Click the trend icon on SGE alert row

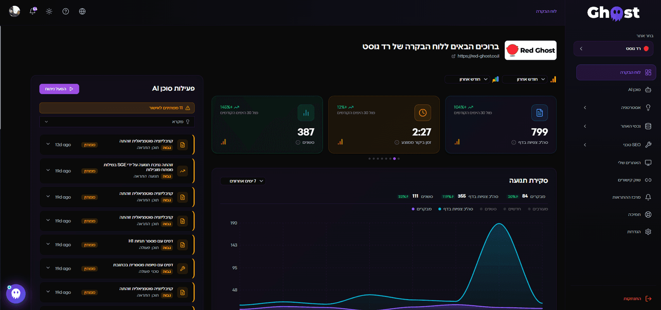183,171
